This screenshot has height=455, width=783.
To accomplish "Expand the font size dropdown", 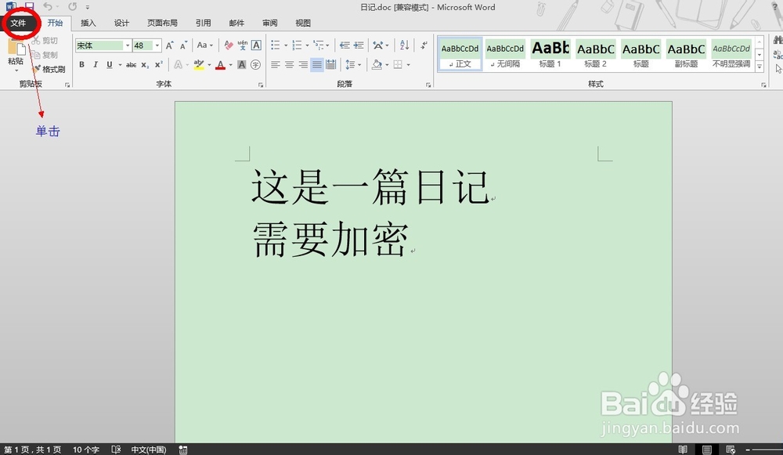I will pyautogui.click(x=156, y=45).
